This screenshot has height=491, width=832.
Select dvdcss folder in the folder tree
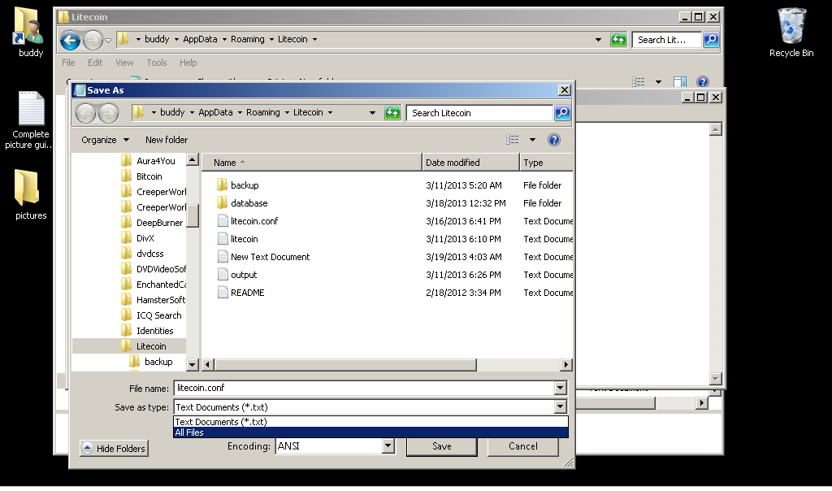point(149,254)
